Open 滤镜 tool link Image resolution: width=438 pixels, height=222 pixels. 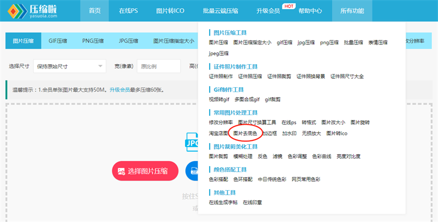[278, 156]
